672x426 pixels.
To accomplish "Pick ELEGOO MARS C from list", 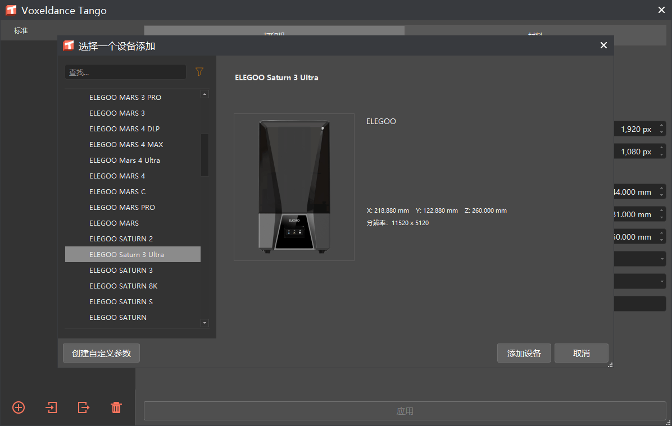I will coord(133,192).
